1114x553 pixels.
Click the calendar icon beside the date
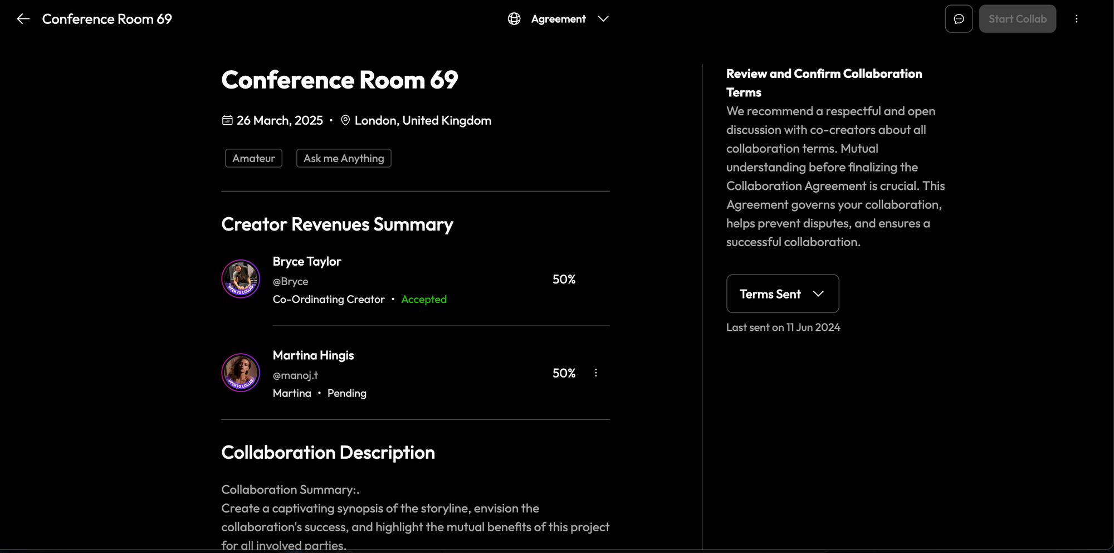[x=227, y=120]
